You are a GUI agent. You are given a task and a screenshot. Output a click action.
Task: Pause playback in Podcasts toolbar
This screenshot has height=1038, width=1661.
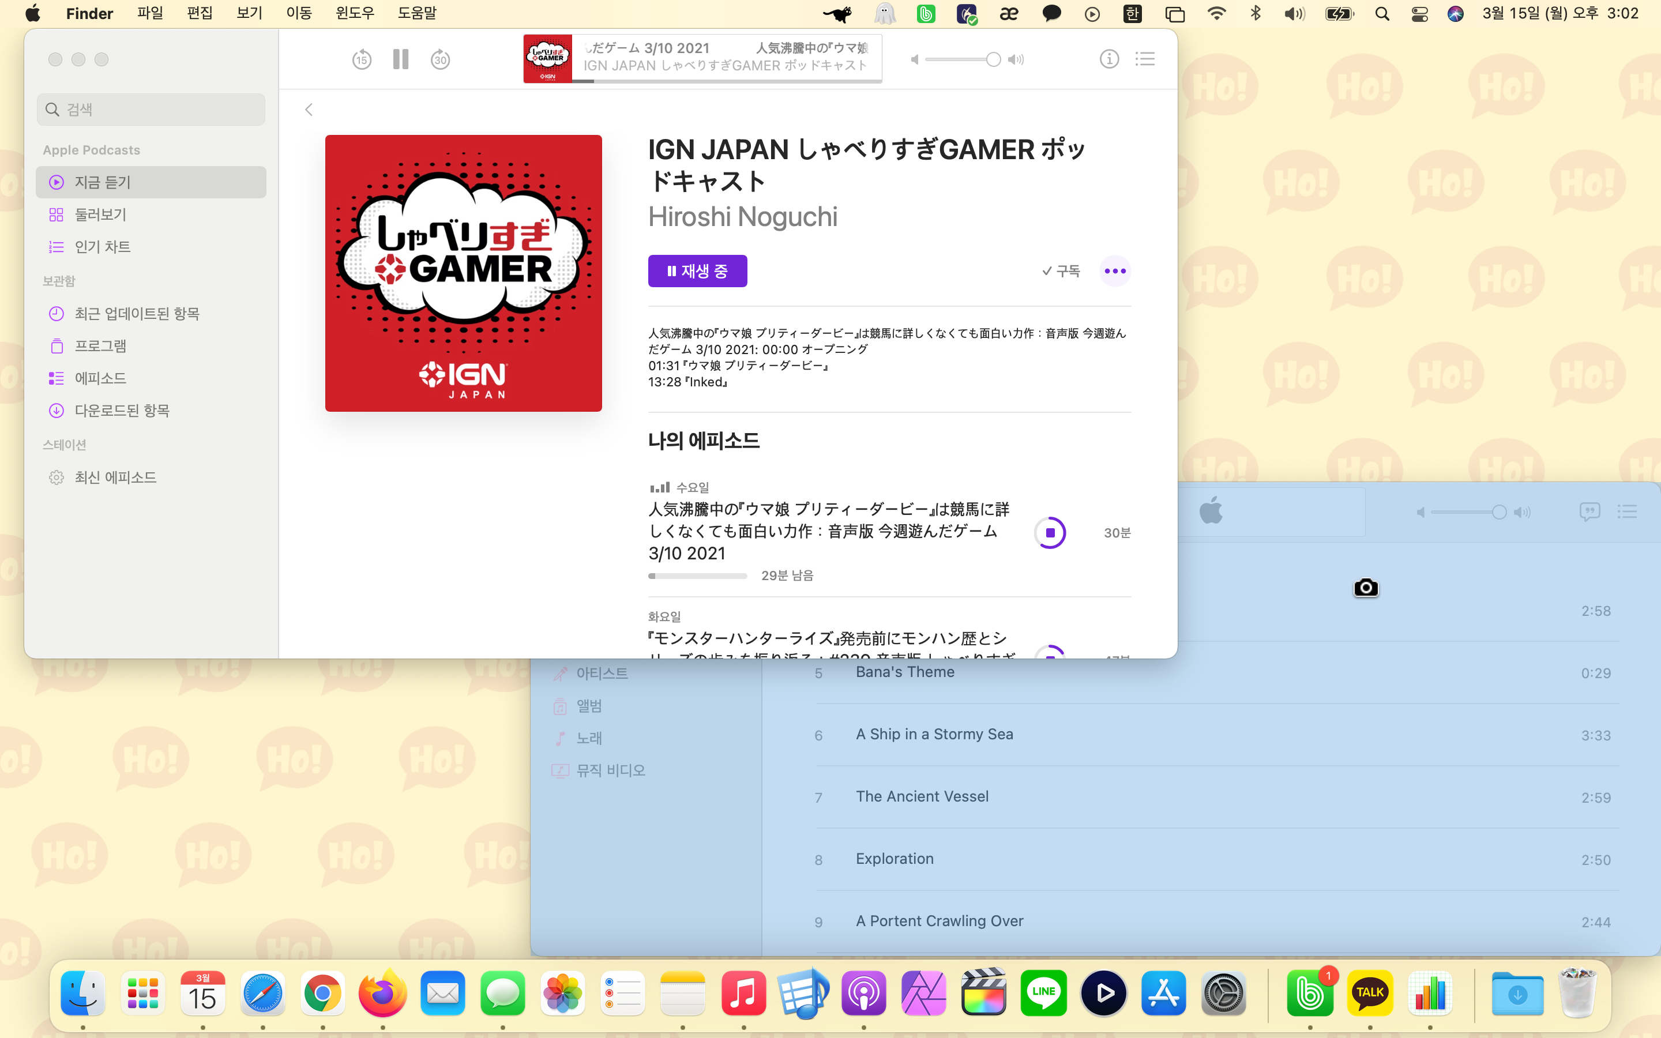point(401,60)
